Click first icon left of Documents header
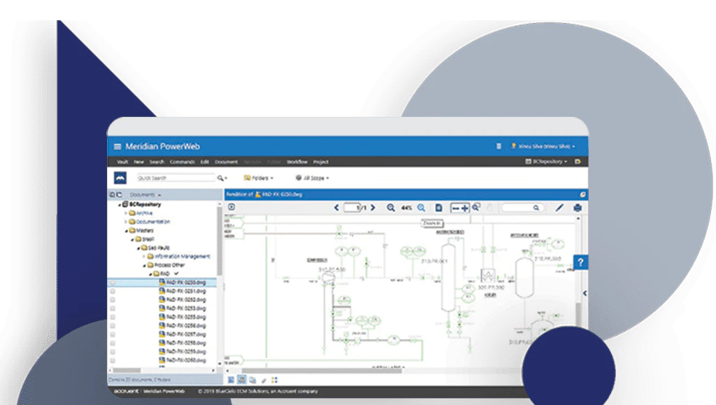 (112, 195)
